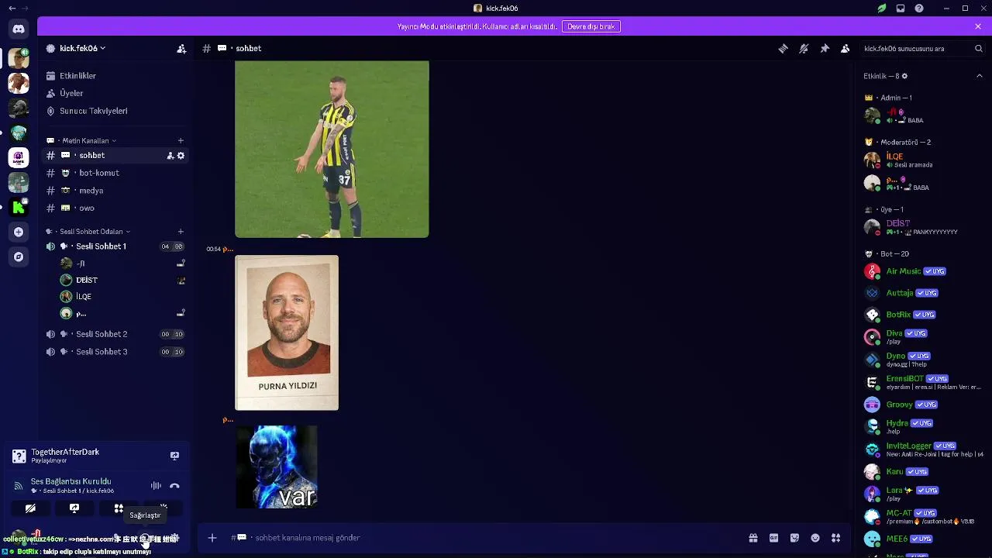Join Sesli Sohbet 3 voice channel
Image resolution: width=992 pixels, height=558 pixels.
[115, 352]
